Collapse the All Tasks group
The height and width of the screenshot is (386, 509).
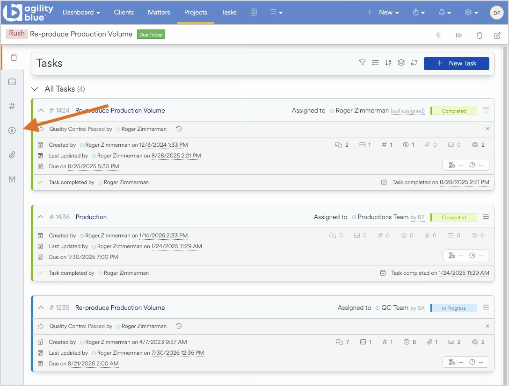pyautogui.click(x=35, y=89)
